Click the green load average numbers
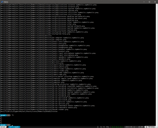The image size is (158, 128). click(117, 127)
